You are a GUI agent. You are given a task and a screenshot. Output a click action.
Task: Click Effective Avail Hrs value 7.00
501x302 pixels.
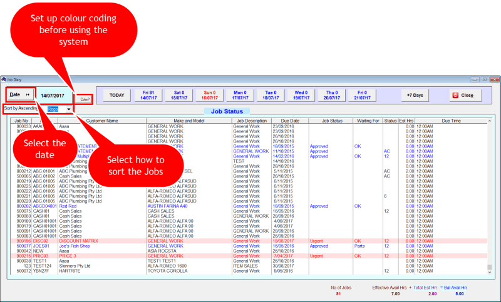tap(395, 294)
